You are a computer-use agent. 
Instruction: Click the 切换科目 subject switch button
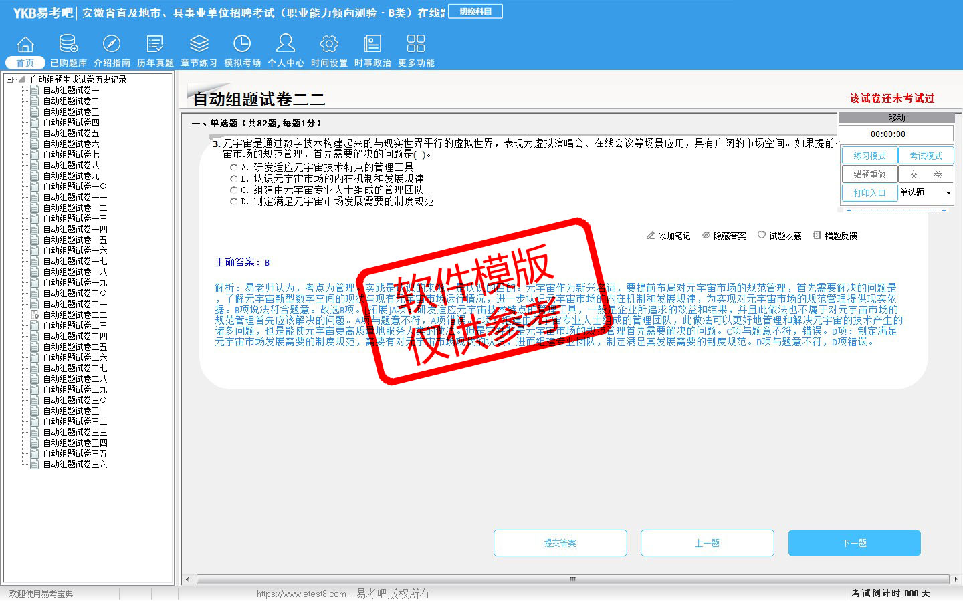[x=475, y=11]
